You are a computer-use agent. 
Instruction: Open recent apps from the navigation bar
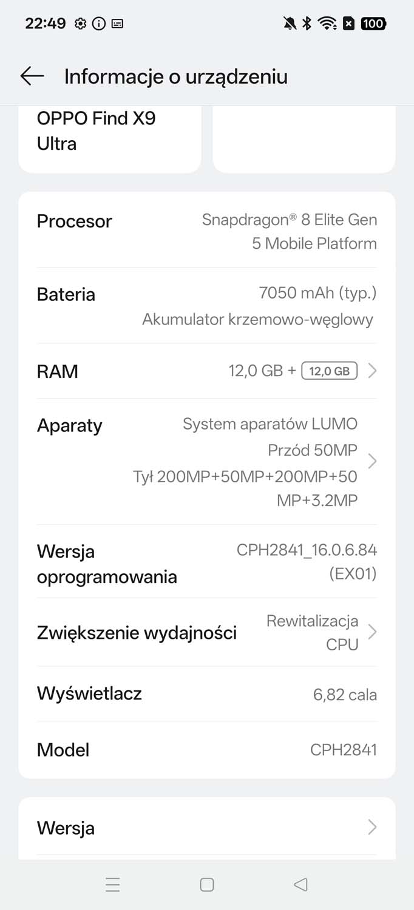pyautogui.click(x=113, y=885)
